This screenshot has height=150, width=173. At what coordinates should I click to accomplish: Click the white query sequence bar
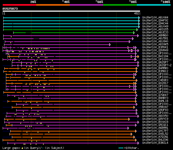tap(71, 11)
